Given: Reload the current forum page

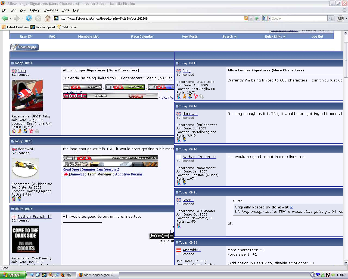Looking at the screenshot, I should click(x=29, y=18).
